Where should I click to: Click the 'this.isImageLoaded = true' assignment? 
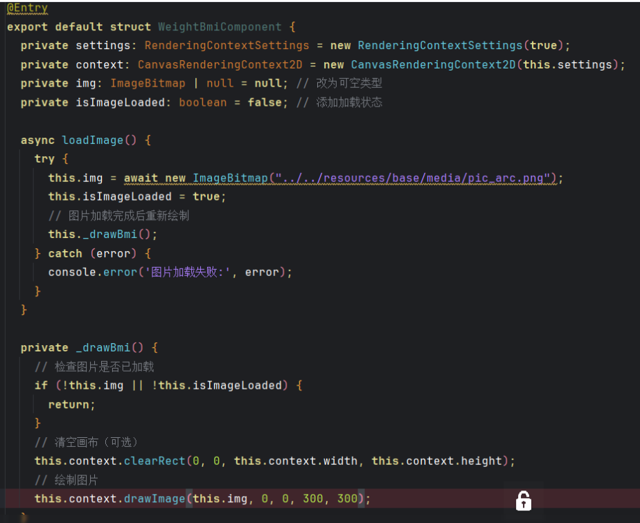point(136,196)
